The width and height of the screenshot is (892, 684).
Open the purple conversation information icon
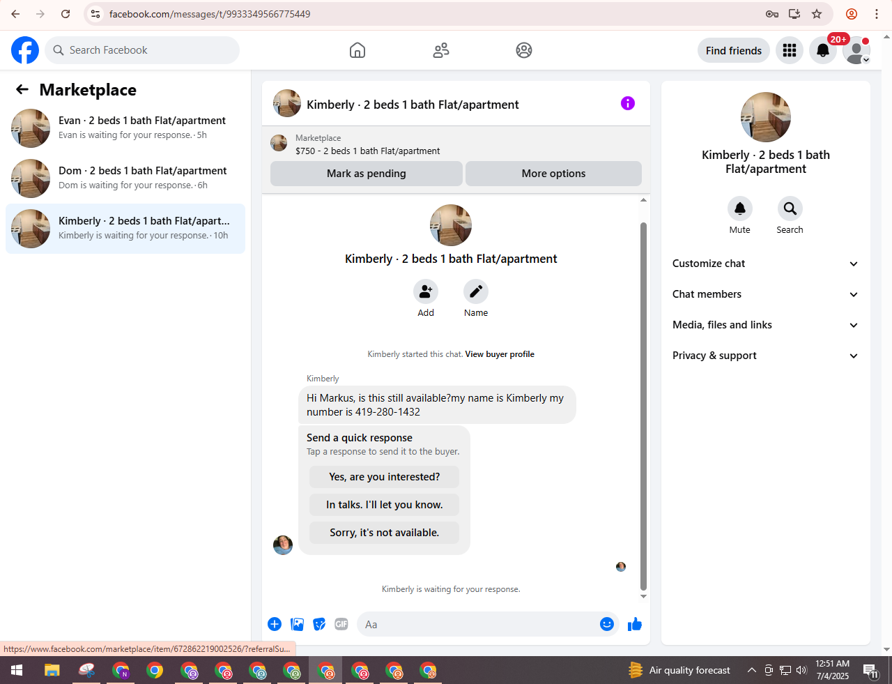click(628, 103)
